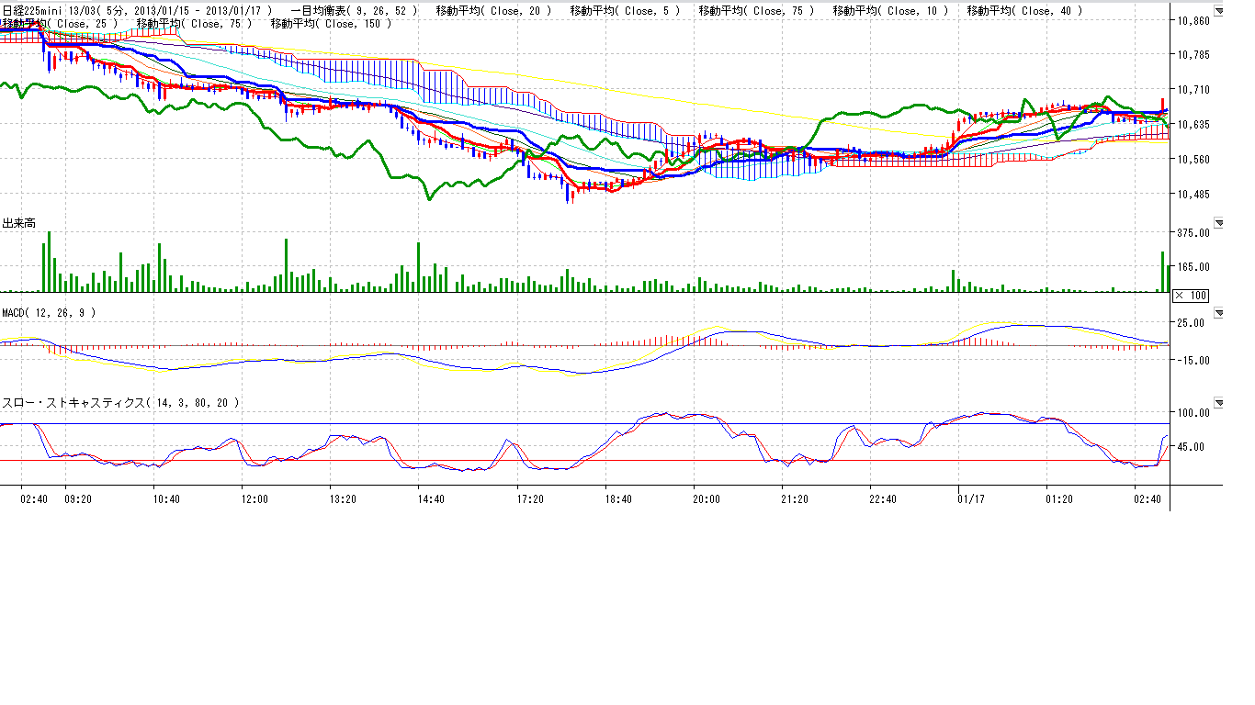The height and width of the screenshot is (705, 1255).
Task: Expand the 出来高 volume panel menu arrow
Action: coord(1219,223)
